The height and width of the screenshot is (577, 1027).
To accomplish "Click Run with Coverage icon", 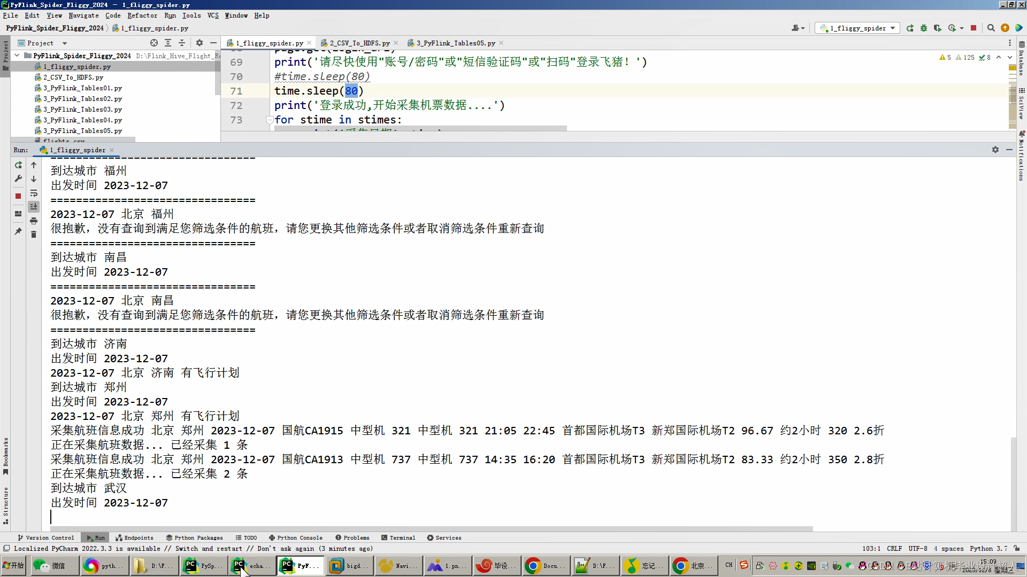I will click(x=938, y=28).
